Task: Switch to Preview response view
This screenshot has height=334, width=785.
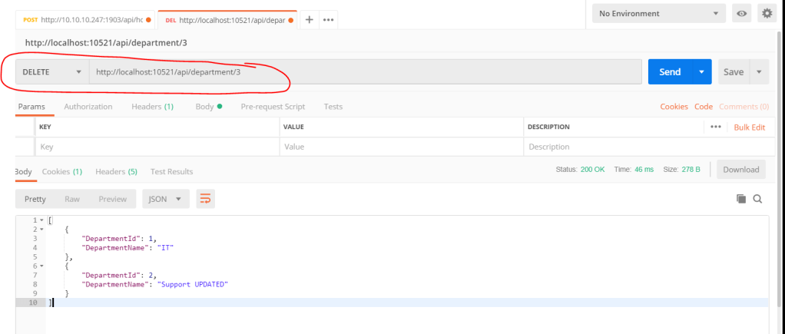Action: coord(112,199)
